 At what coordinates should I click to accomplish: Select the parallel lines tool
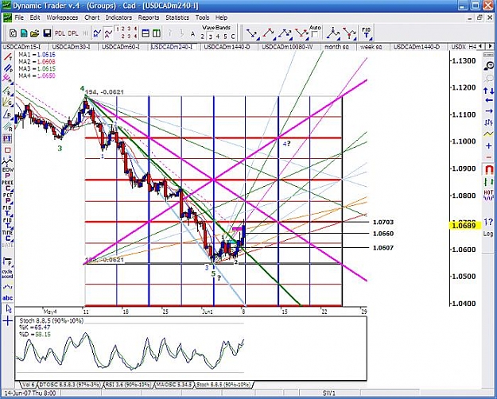8,68
